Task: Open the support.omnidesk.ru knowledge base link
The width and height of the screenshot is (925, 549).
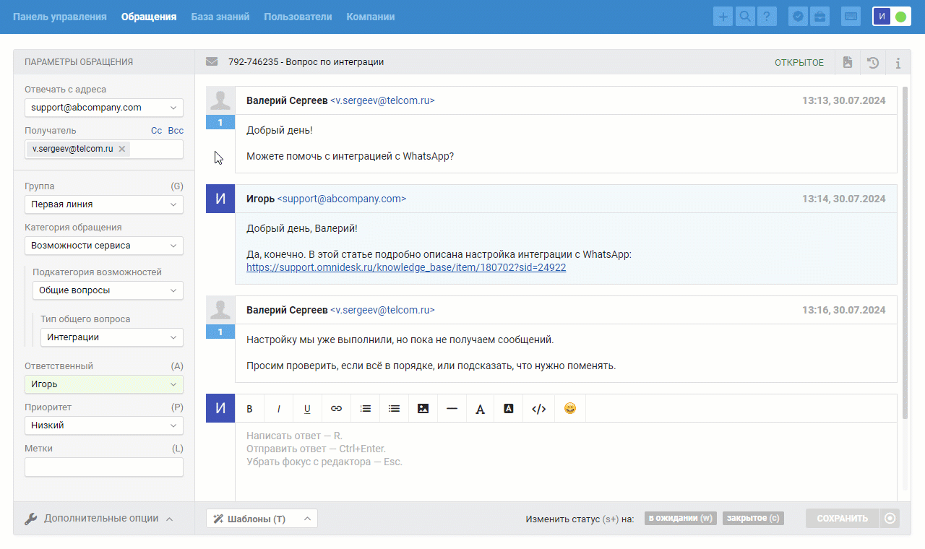Action: tap(406, 267)
